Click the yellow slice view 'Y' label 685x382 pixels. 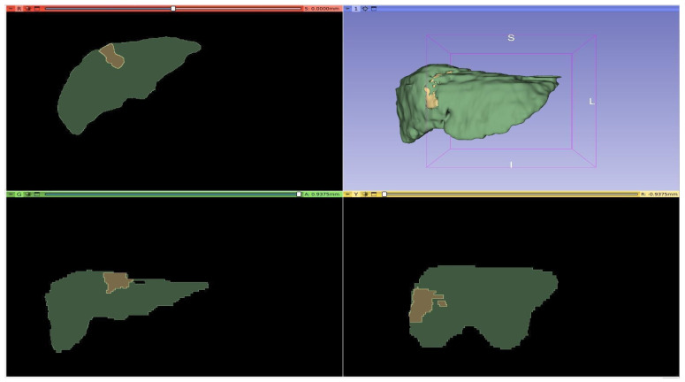[x=356, y=194]
